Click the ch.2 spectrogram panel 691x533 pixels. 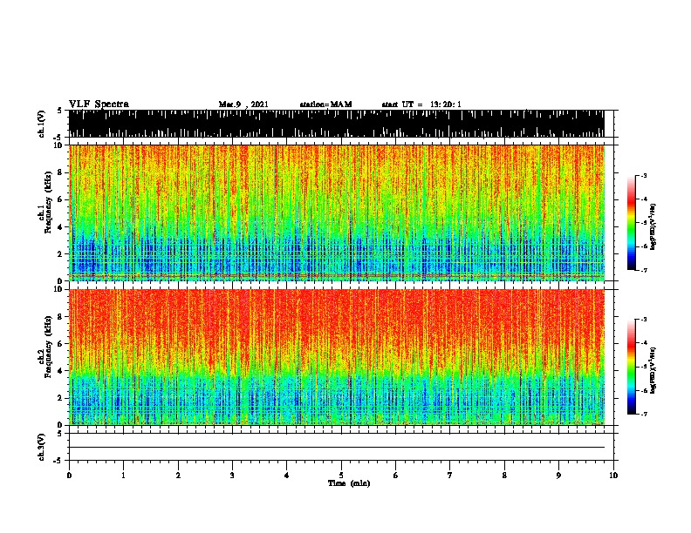[x=337, y=357]
